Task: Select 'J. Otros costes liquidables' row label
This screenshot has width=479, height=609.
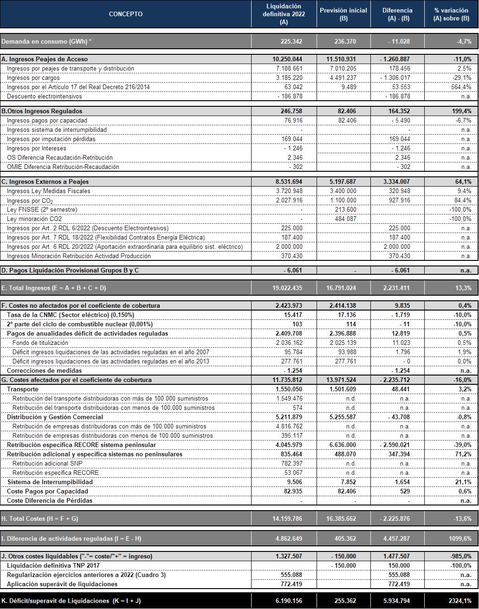Action: tap(77, 557)
